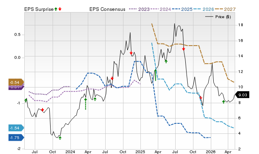
Task: Click the red surprise arrow in August 2024
Action: [112, 78]
